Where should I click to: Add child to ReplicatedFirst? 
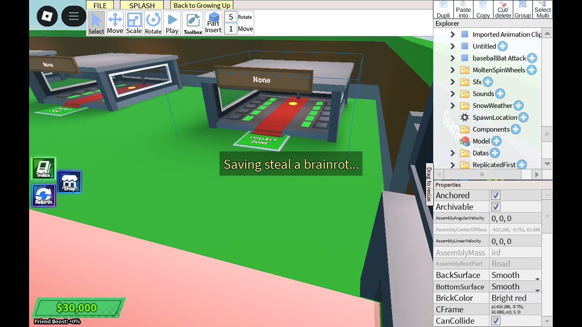point(522,165)
